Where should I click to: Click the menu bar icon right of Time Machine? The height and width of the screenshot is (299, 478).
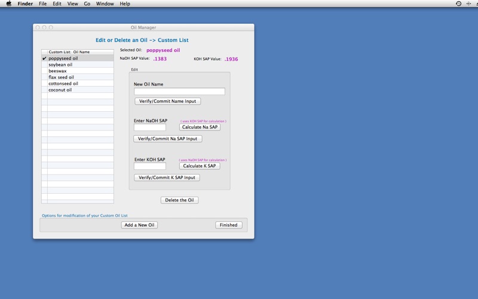tap(468, 4)
